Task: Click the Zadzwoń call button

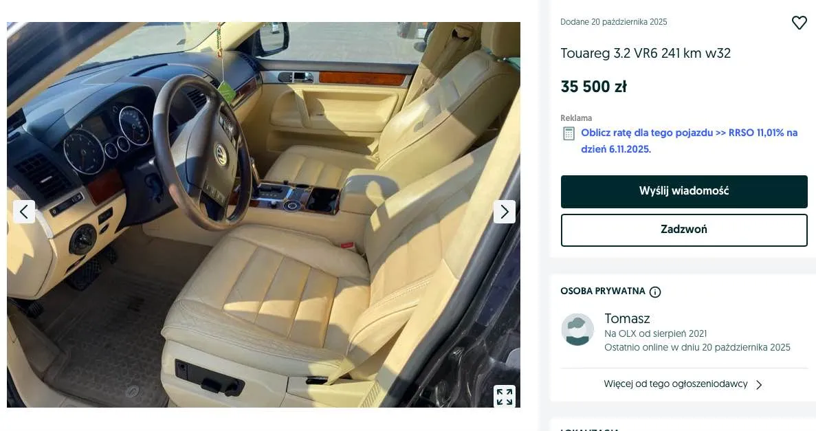Action: pyautogui.click(x=684, y=230)
